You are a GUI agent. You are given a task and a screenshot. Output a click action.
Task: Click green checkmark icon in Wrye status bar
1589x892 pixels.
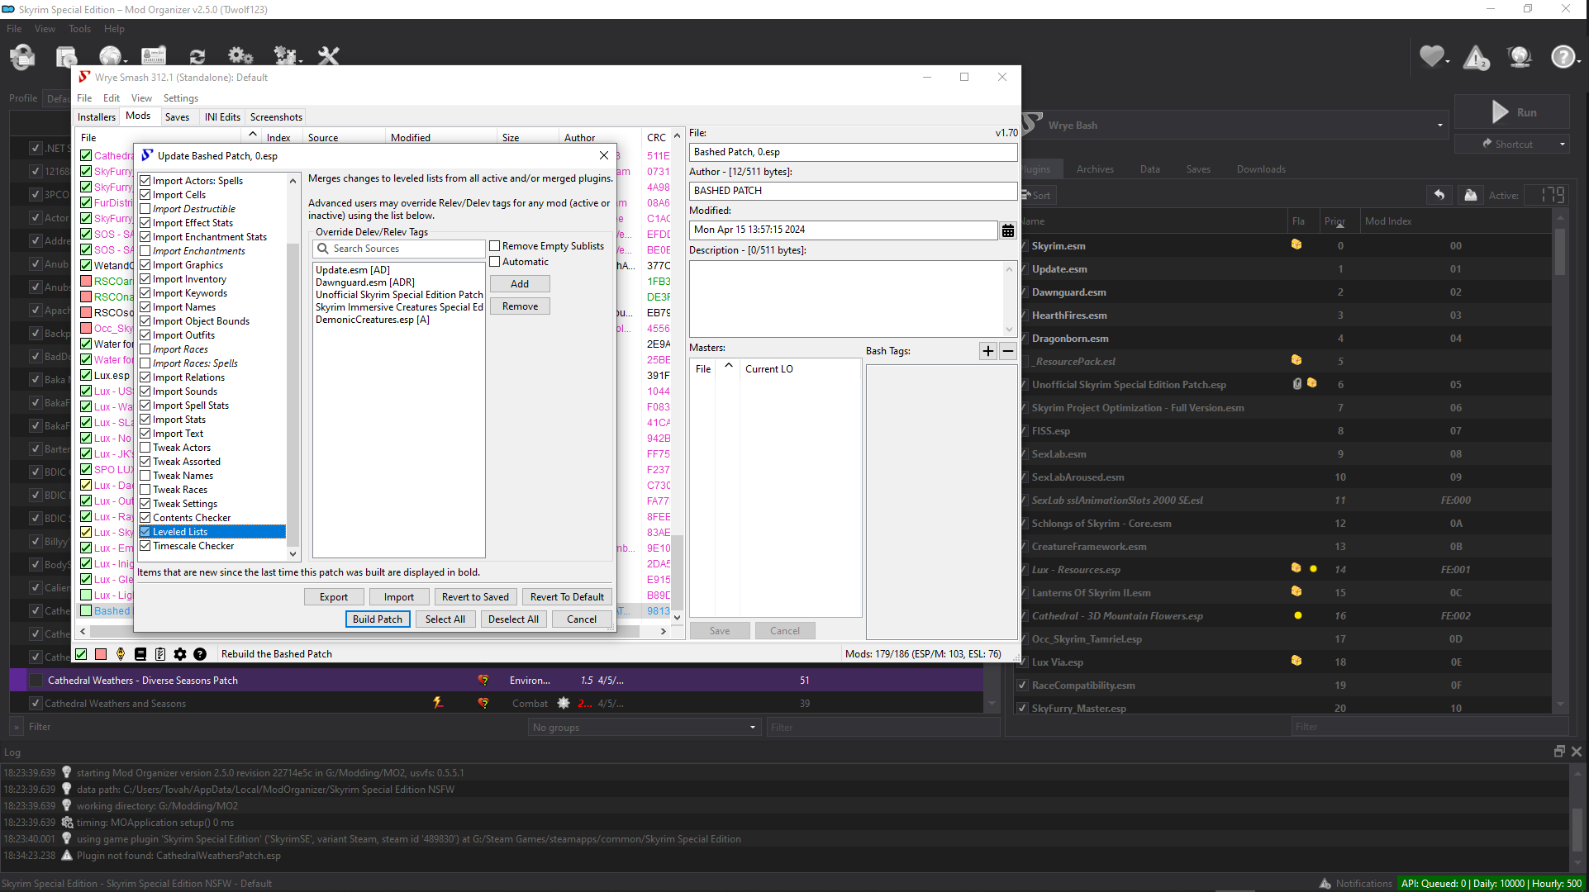(81, 654)
